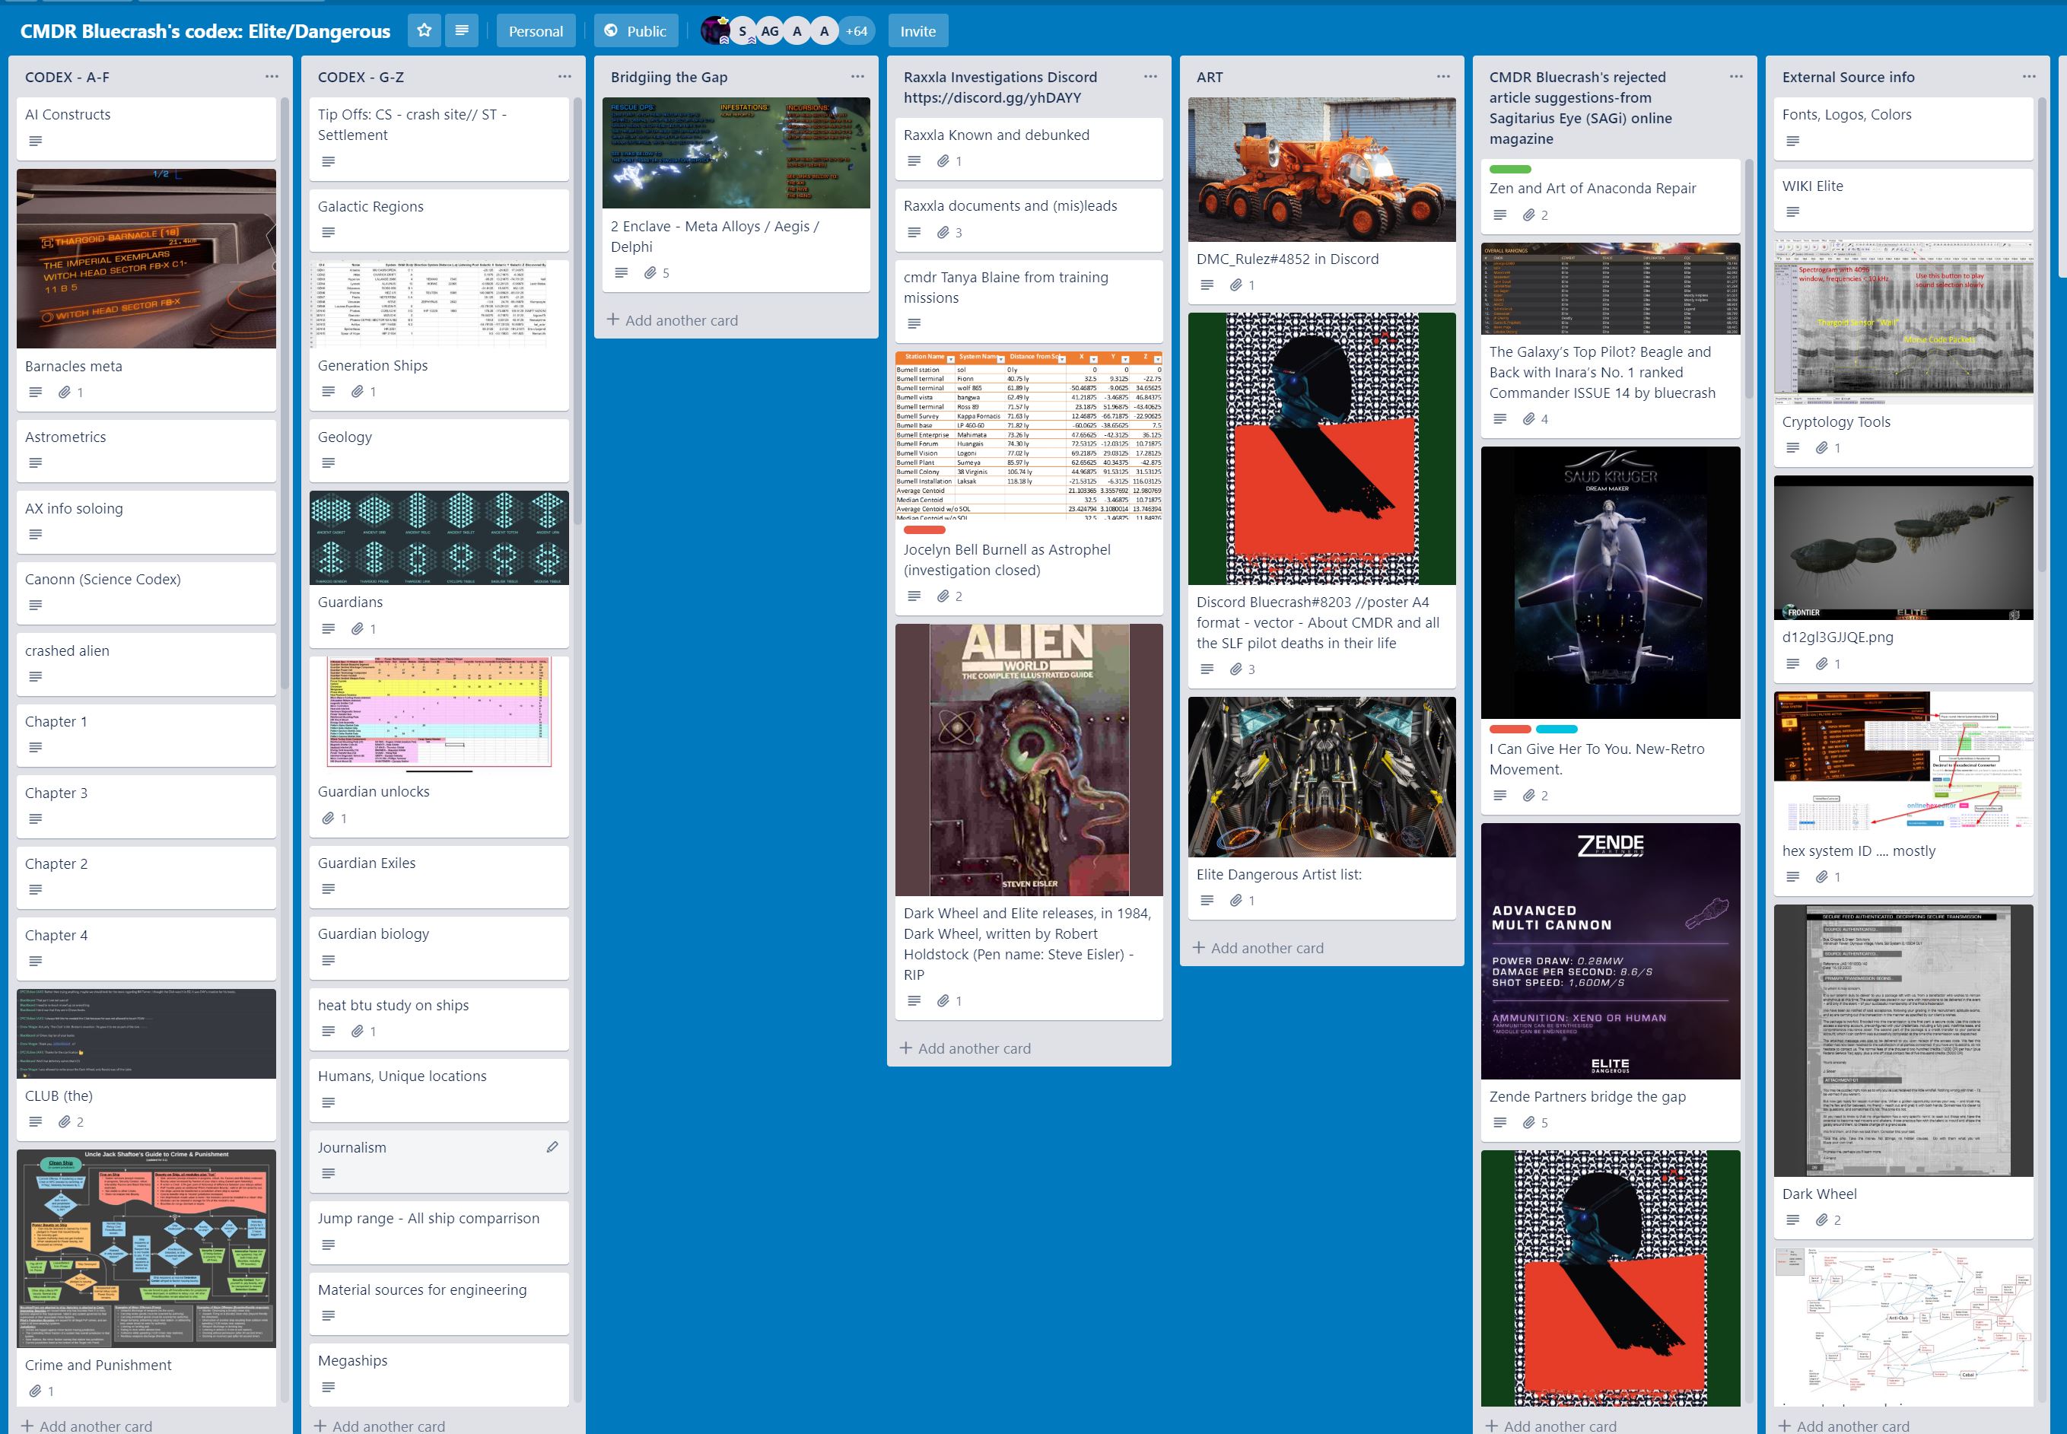Open the CODEX - G-Z list menu

[x=564, y=76]
